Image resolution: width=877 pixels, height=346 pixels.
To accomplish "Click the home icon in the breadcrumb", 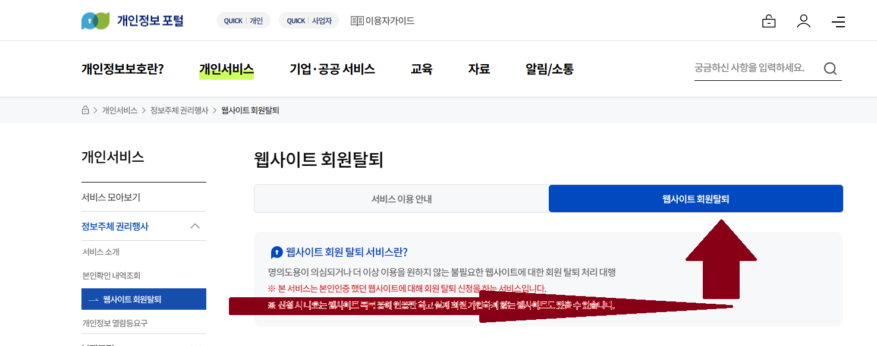I will click(x=84, y=109).
